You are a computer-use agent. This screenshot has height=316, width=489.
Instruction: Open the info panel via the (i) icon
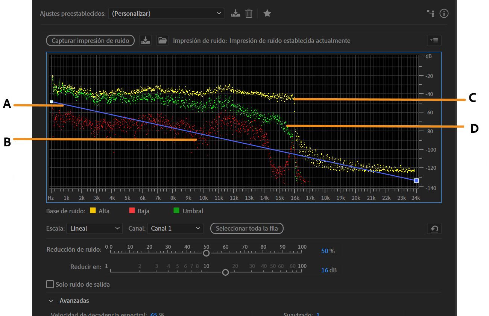pyautogui.click(x=444, y=13)
